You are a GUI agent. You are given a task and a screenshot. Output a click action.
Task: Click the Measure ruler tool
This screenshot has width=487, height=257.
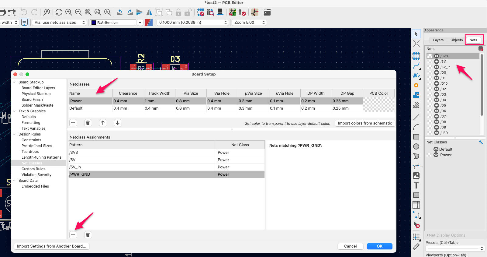416,247
